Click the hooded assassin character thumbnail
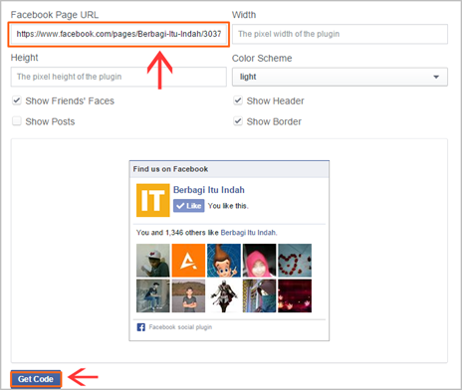Screen dimensions: 462x390 (224, 295)
